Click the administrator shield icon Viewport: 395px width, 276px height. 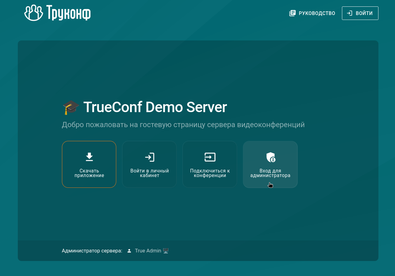click(x=270, y=157)
